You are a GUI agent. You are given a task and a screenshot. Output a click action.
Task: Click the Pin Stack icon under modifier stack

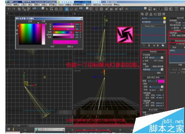[144, 46]
